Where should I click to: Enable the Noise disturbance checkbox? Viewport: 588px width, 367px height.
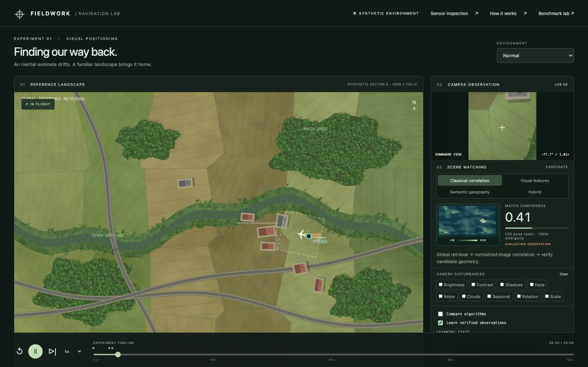point(441,296)
